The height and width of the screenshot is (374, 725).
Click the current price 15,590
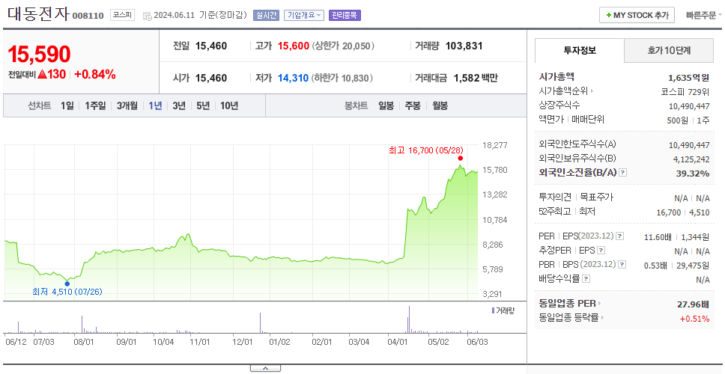click(39, 55)
